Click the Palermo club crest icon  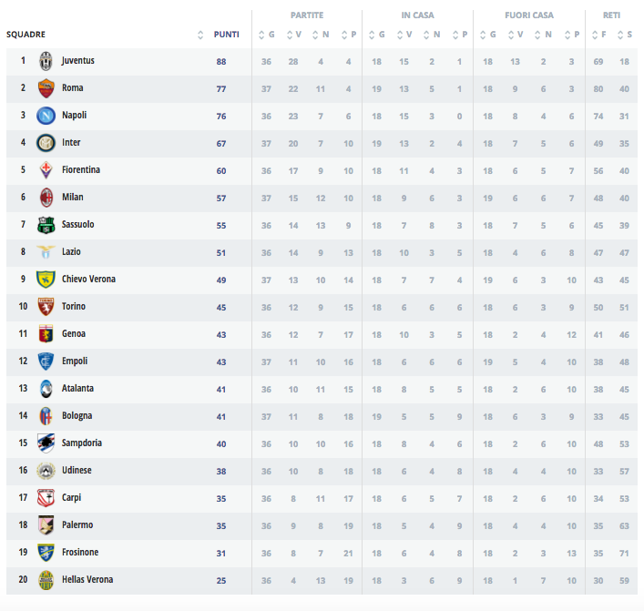(x=46, y=525)
